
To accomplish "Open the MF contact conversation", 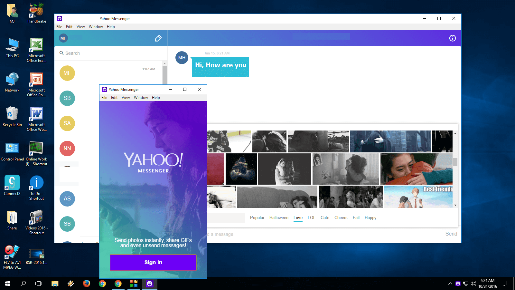I will coord(67,73).
